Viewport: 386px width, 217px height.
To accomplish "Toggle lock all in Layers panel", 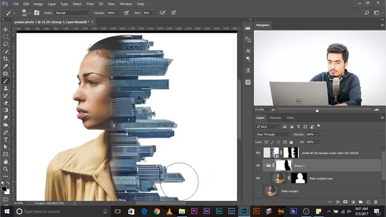I will tap(291, 142).
